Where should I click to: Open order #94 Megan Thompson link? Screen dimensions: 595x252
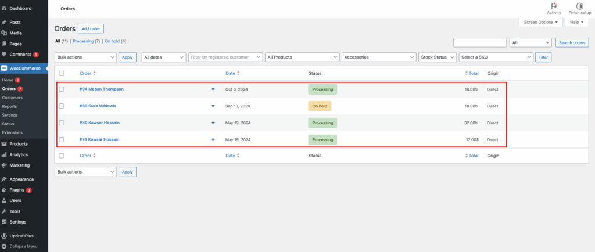pos(101,89)
